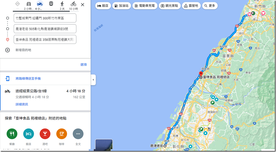Image resolution: width=276 pixels, height=152 pixels.
Task: Choose walking travel mode
Action: click(62, 4)
